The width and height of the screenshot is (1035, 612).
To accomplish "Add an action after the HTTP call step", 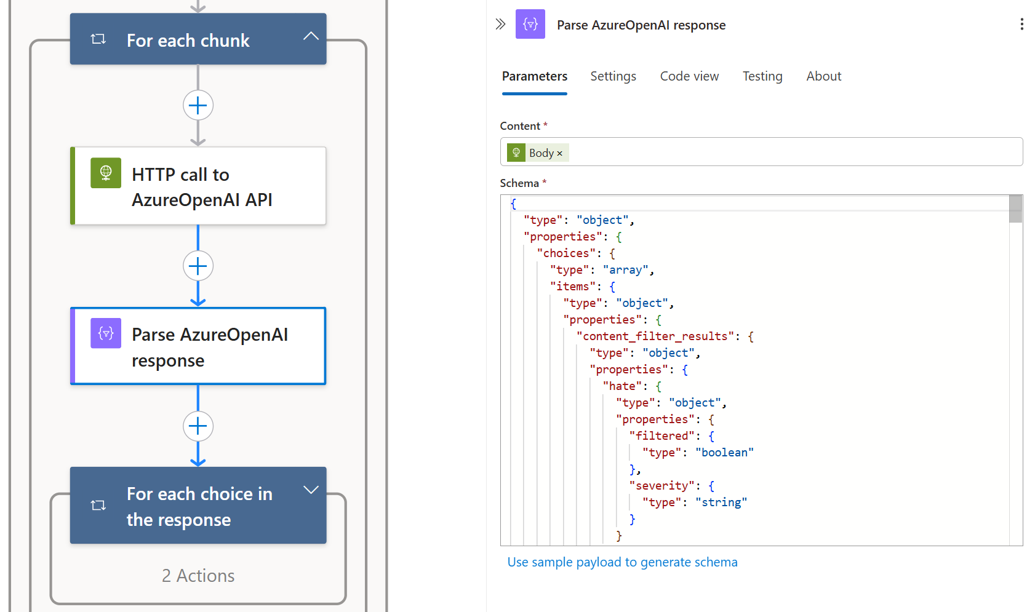I will [x=198, y=266].
